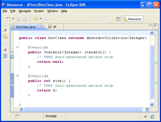Image resolution: width=161 pixels, height=122 pixels.
Task: Click the task marker beside size TODO
Action: point(12,85)
